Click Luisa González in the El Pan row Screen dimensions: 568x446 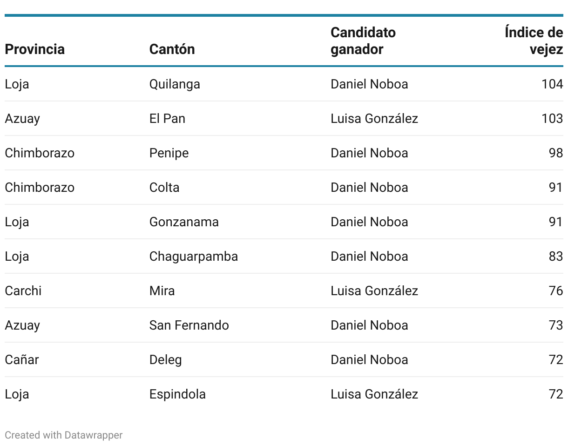[x=374, y=118]
